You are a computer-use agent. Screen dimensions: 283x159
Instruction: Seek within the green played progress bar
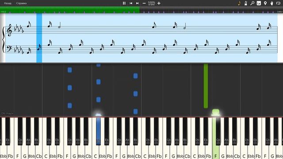(x=70, y=10)
